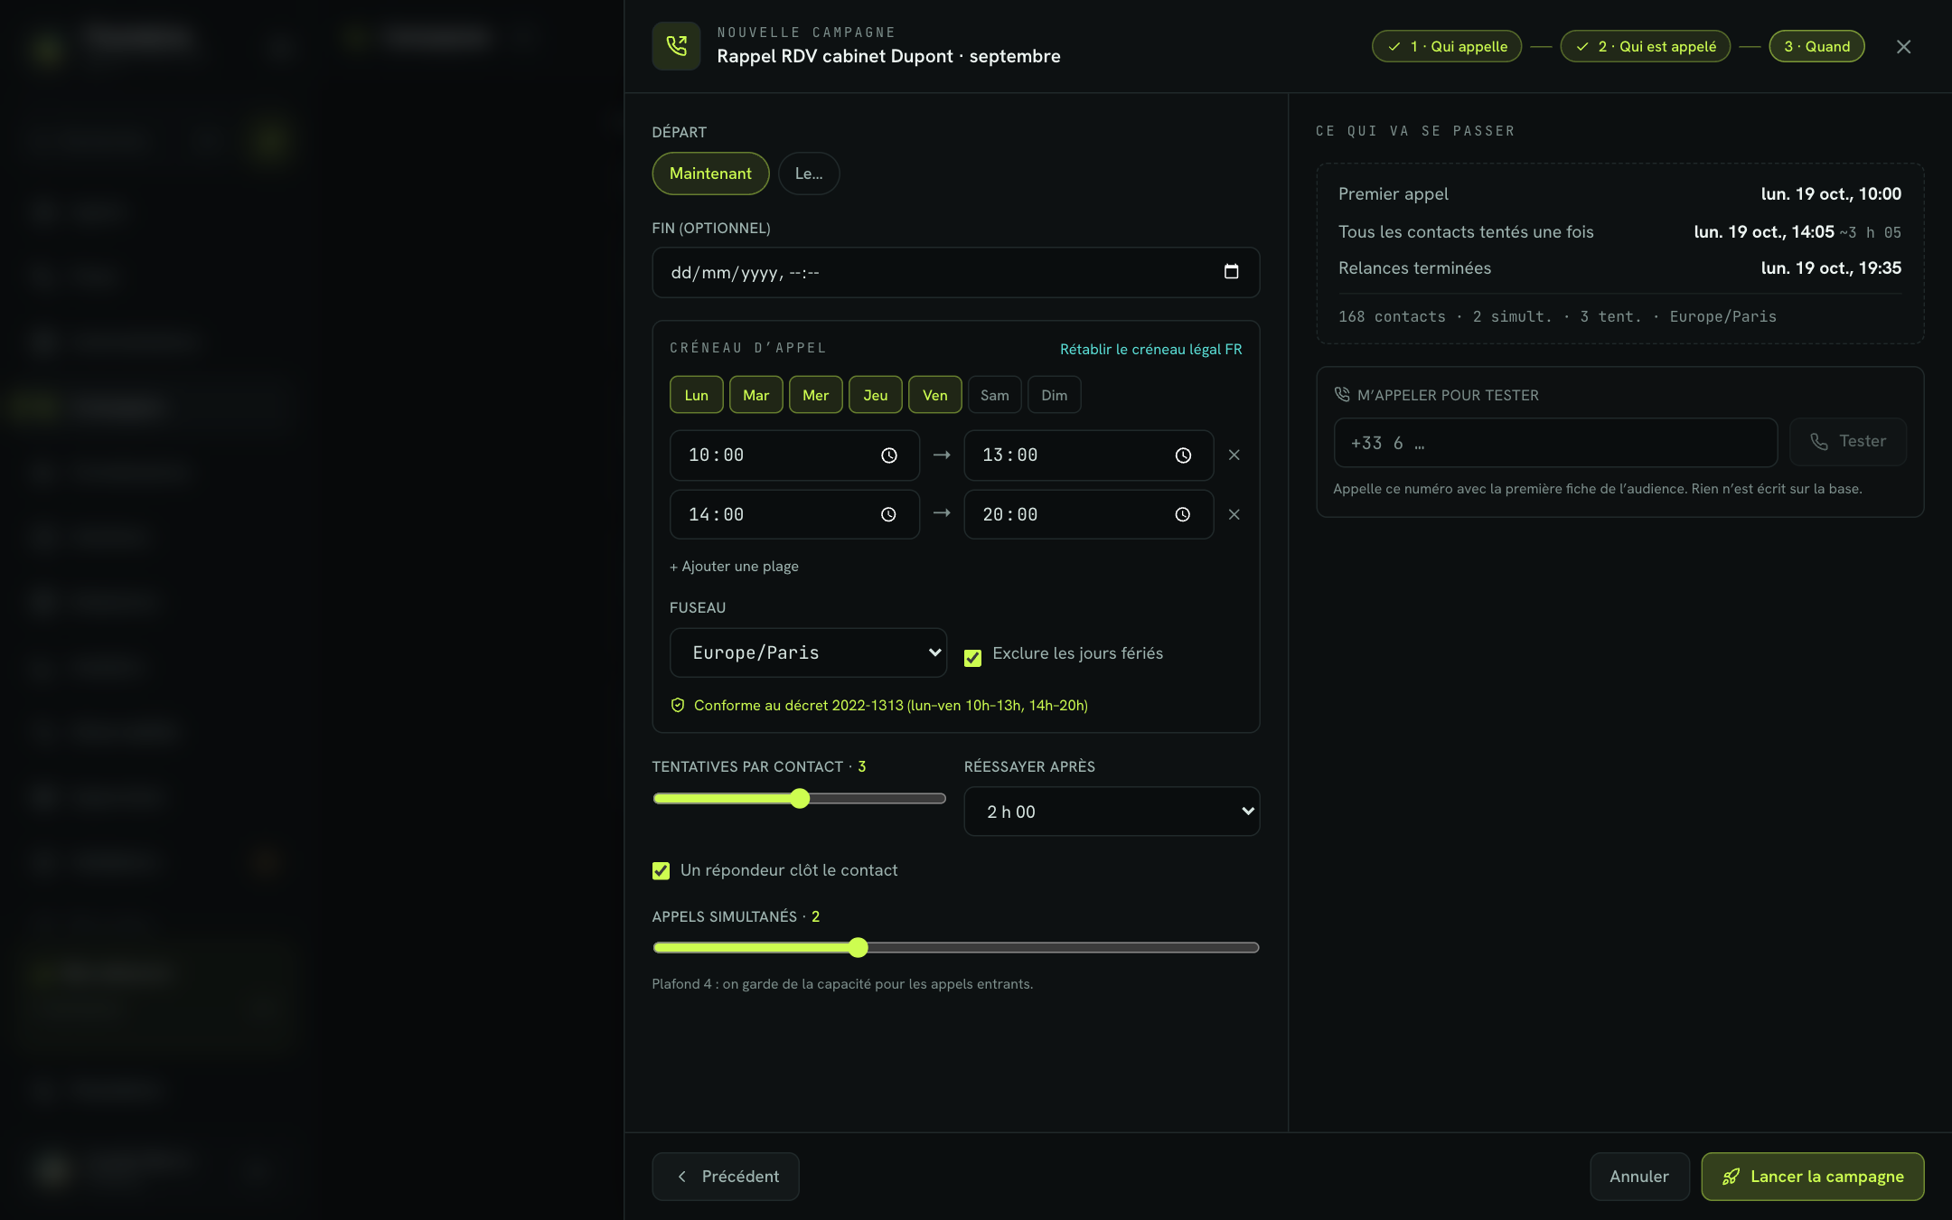Open the Réessayer après 2 h 00 dropdown
This screenshot has height=1220, width=1952.
(1112, 812)
